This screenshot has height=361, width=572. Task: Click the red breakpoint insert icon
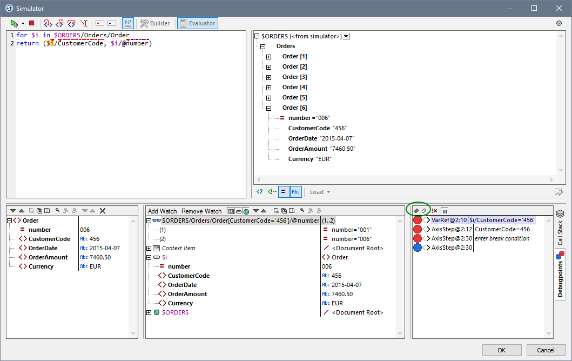(99, 23)
